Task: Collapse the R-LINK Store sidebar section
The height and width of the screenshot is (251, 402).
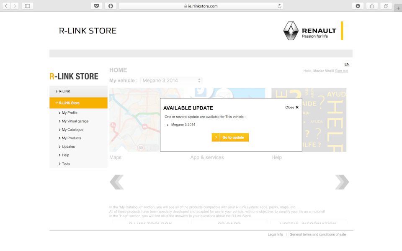Action: [x=78, y=103]
